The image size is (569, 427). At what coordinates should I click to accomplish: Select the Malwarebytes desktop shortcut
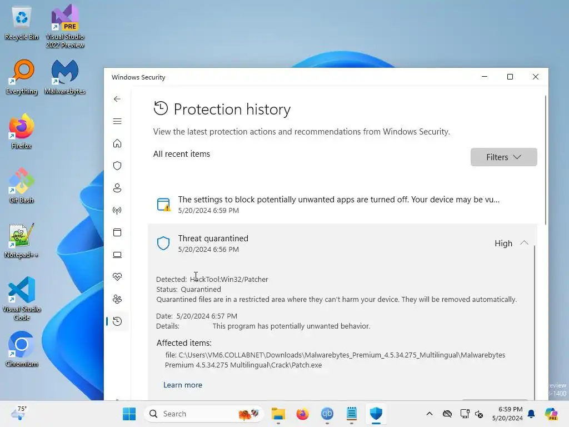click(x=65, y=77)
